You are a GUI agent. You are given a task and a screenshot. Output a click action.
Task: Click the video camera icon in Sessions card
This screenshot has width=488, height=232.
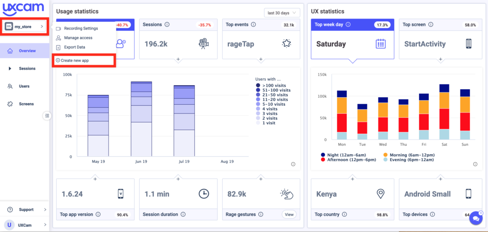coord(203,44)
